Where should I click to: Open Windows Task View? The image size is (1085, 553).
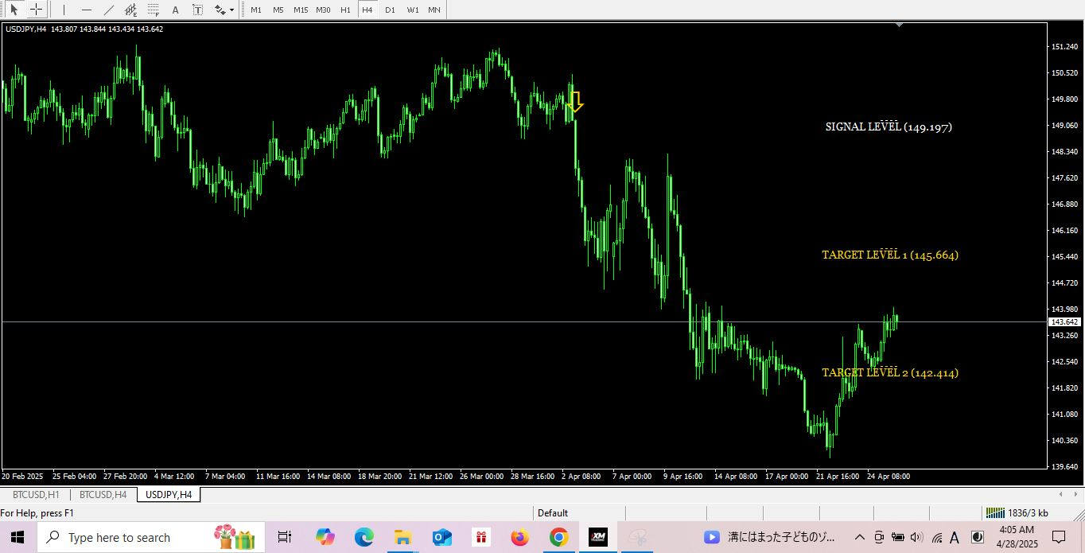pos(285,537)
